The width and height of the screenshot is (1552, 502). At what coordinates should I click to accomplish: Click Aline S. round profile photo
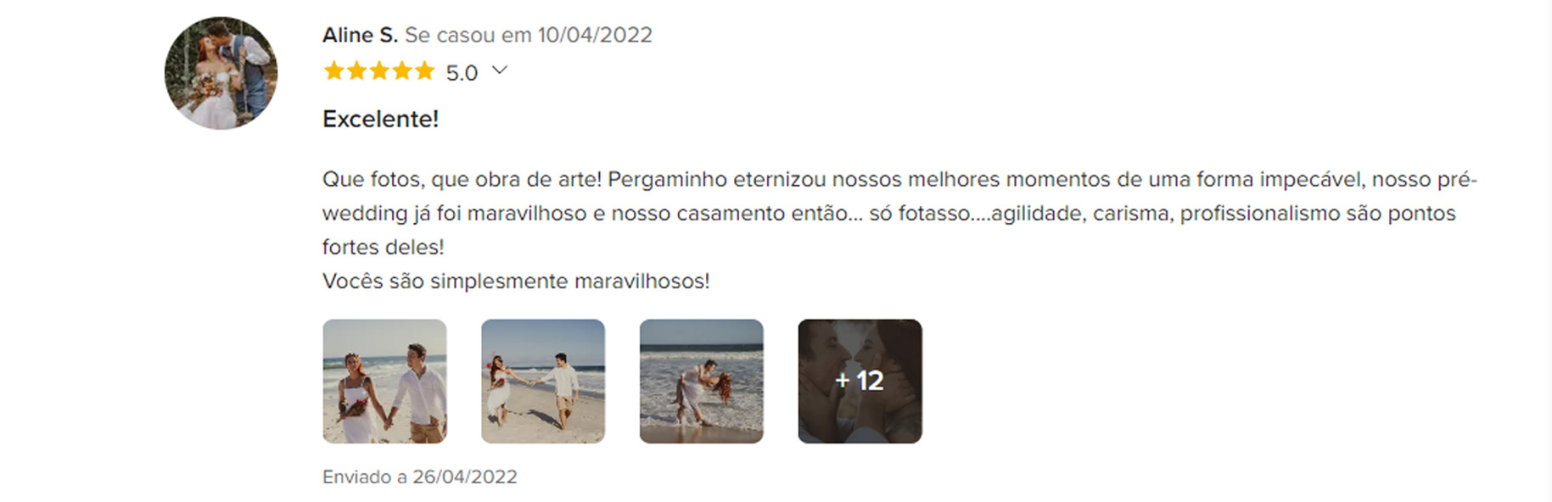coord(221,73)
